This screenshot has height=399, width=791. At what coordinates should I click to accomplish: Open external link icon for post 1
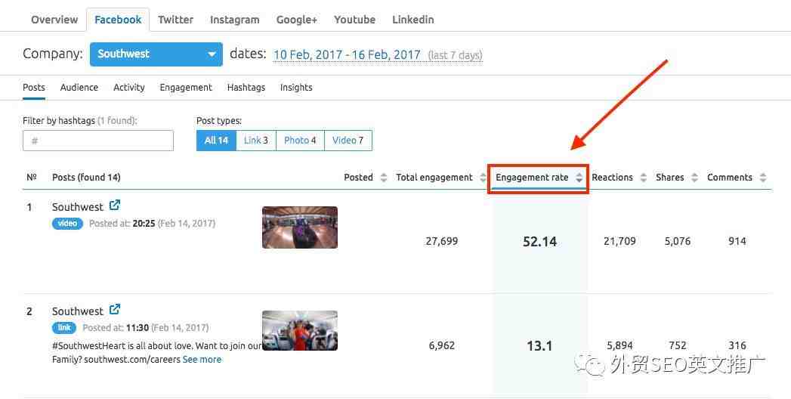[115, 206]
